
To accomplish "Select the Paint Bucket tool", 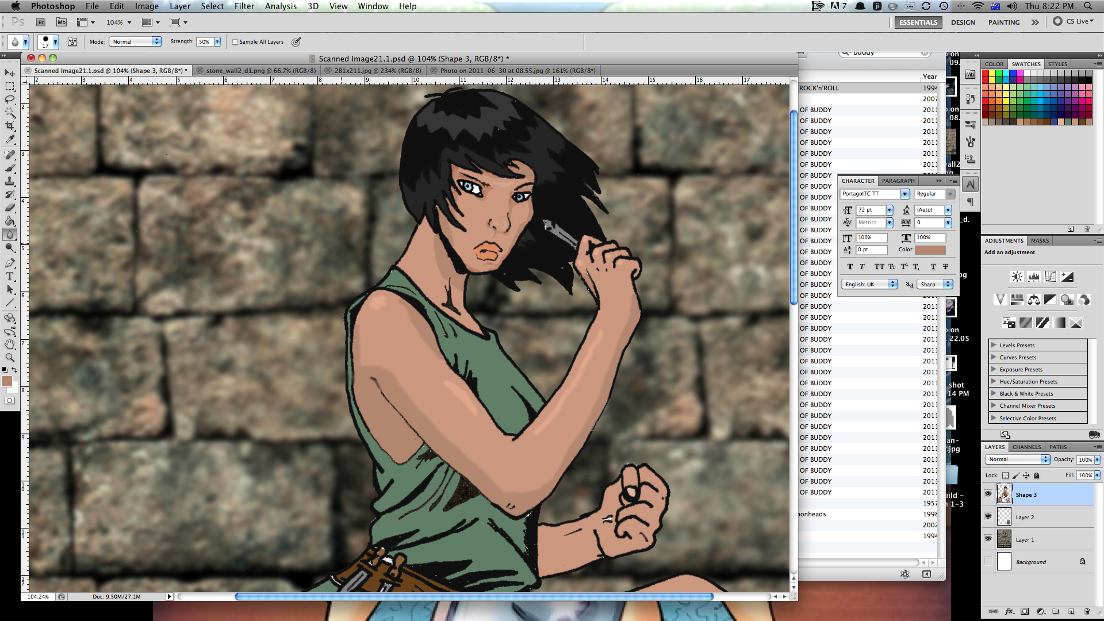I will point(10,221).
